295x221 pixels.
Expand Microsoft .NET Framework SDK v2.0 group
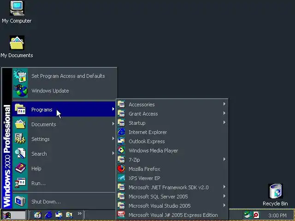(x=172, y=187)
